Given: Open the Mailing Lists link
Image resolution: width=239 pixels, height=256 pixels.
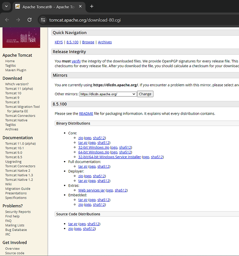Looking at the screenshot, I should tap(15, 225).
